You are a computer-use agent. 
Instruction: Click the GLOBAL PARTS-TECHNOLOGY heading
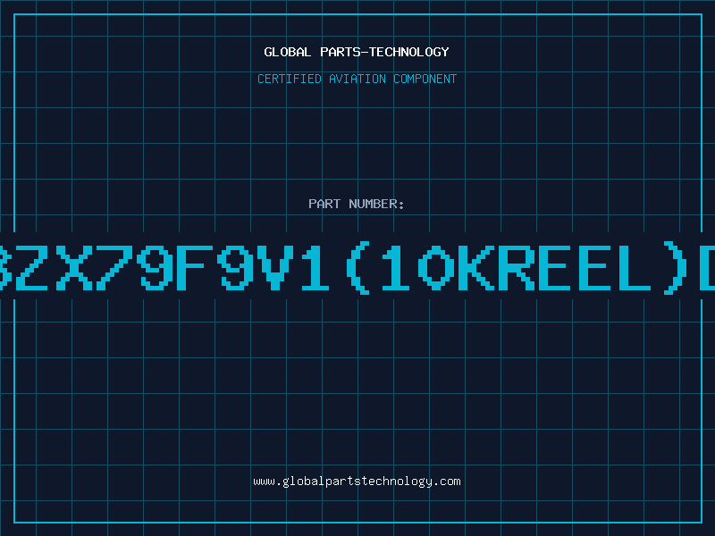[x=357, y=52]
